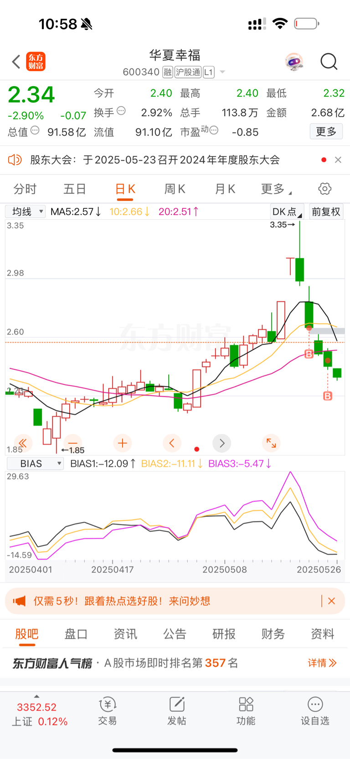The height and width of the screenshot is (759, 350).
Task: Toggle the DK点 signal option
Action: tap(287, 212)
